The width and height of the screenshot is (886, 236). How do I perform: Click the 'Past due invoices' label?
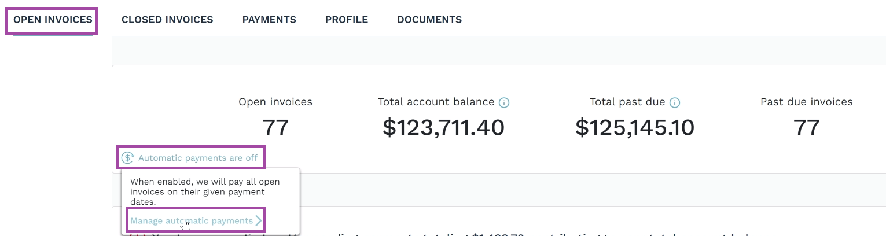(x=807, y=102)
